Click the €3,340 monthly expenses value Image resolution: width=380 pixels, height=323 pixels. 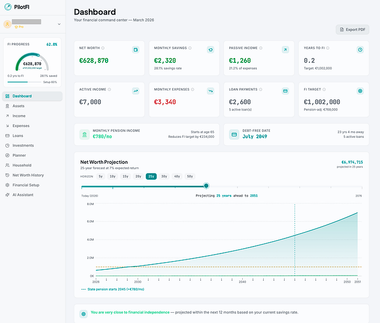pos(165,102)
